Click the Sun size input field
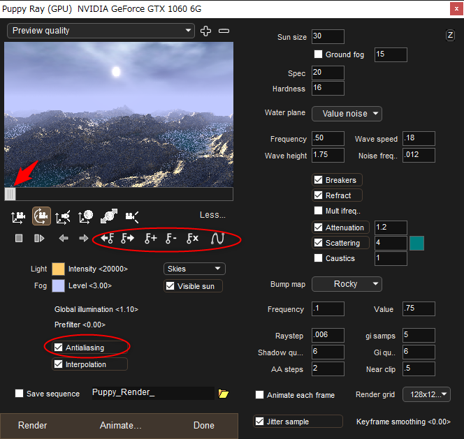Viewport: 464px width, 439px height. tap(328, 37)
